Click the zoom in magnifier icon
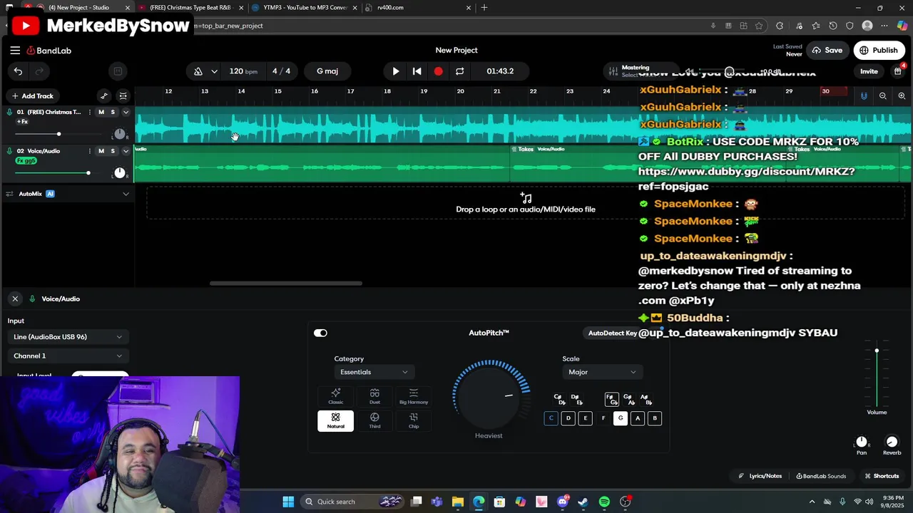913x513 pixels. pyautogui.click(x=902, y=95)
